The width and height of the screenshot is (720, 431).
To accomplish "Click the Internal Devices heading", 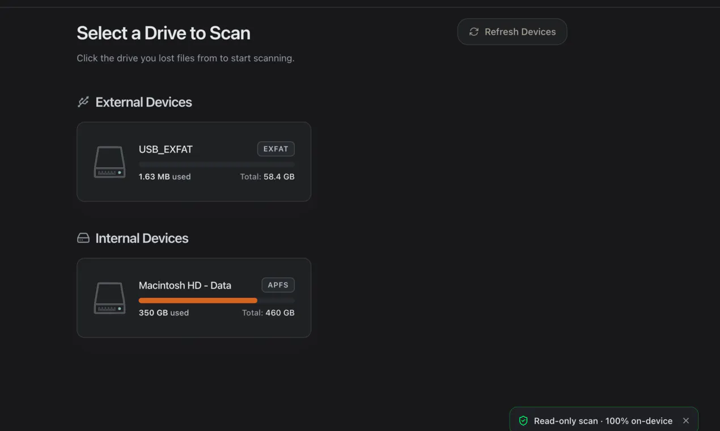I will (142, 238).
